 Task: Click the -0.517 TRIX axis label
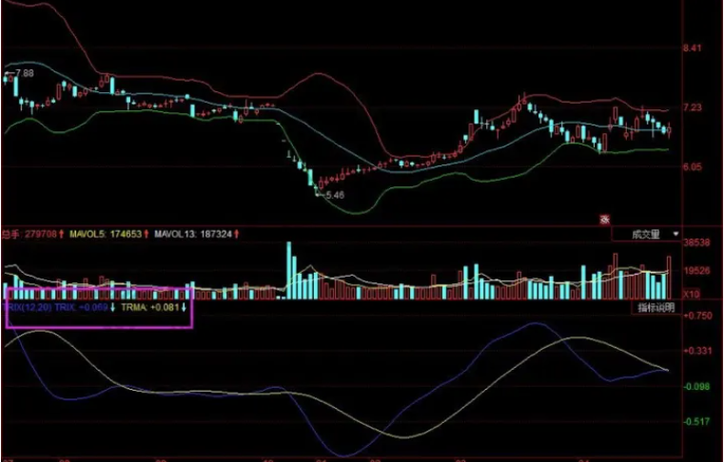697,421
